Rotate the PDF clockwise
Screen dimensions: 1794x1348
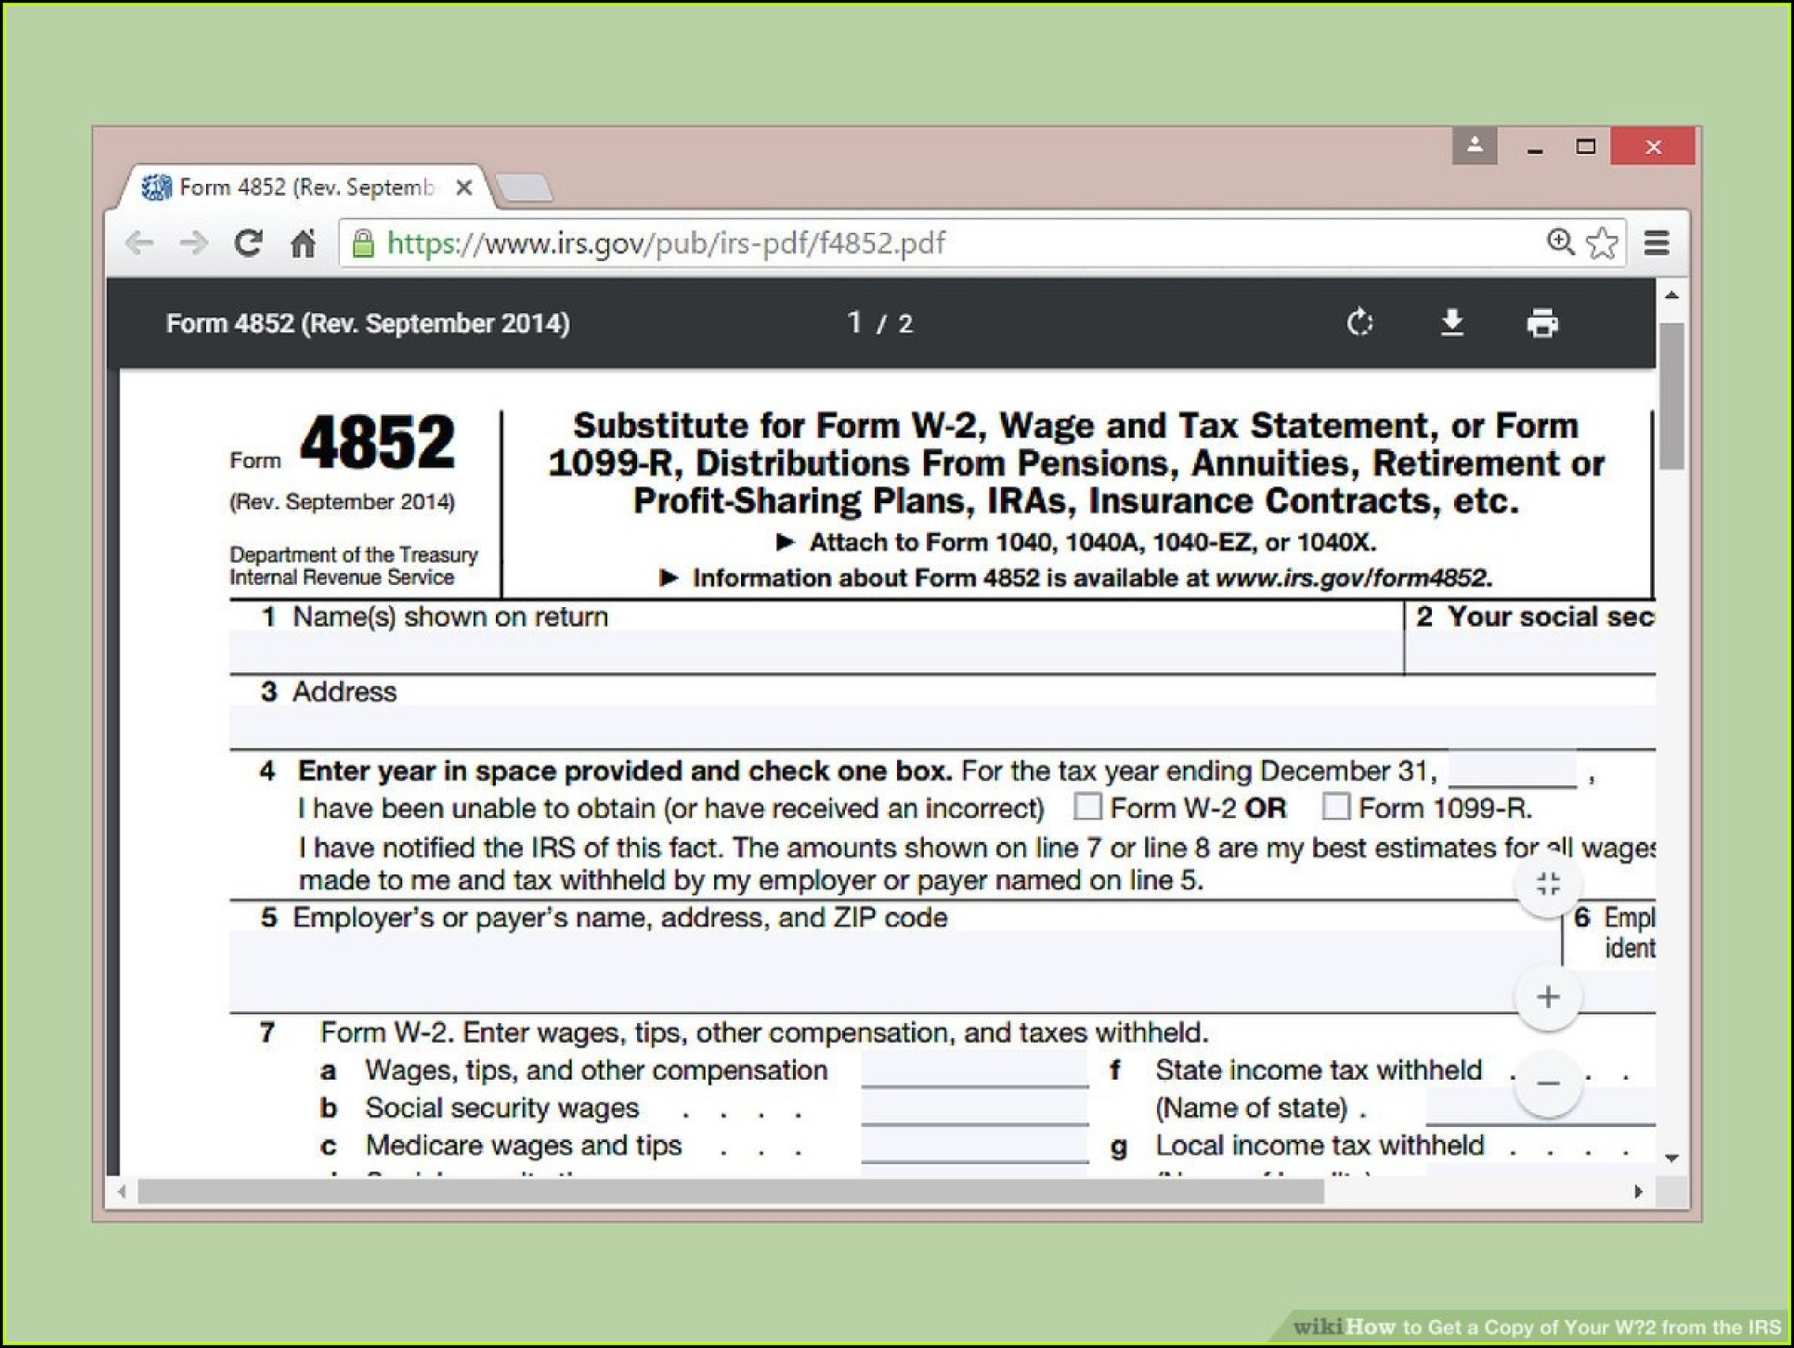[x=1359, y=323]
